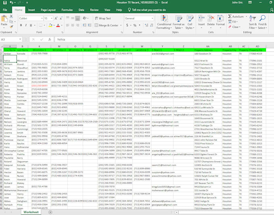274x215 pixels.
Task: Click the orientation text angle icon
Action: pyautogui.click(x=85, y=18)
